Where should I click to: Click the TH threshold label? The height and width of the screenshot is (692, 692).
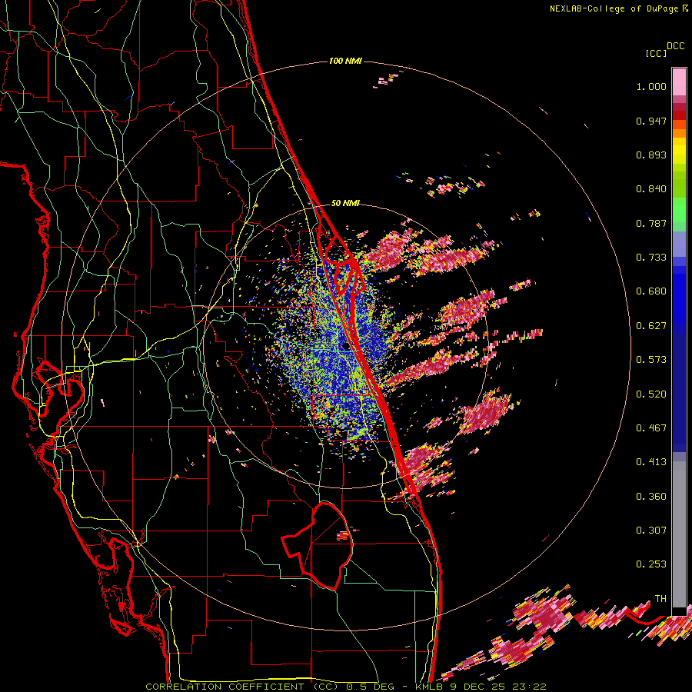coord(660,599)
